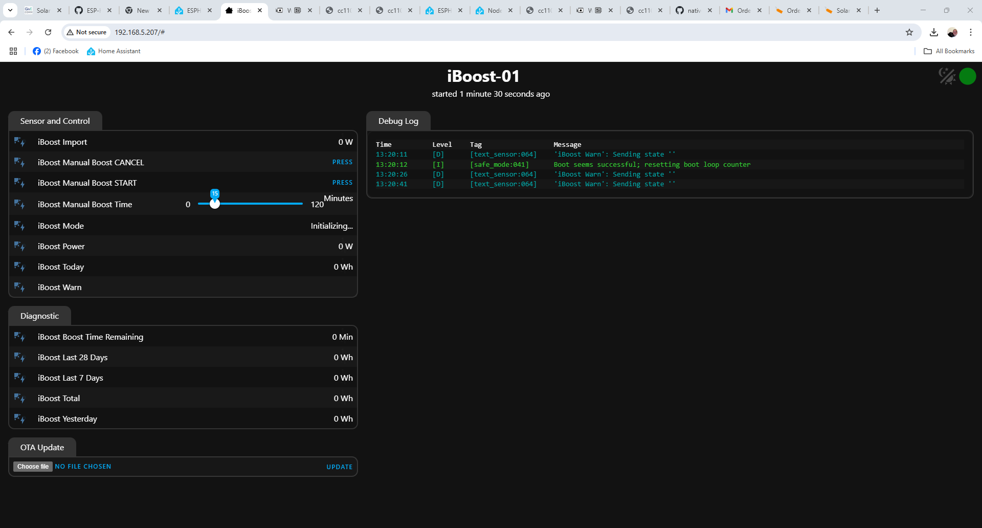Click the iBoost Last 7 Days icon
The width and height of the screenshot is (982, 528).
point(19,378)
